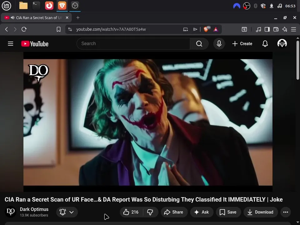
Task: Open the Wayback Machine toolbar button
Action: coord(244,29)
